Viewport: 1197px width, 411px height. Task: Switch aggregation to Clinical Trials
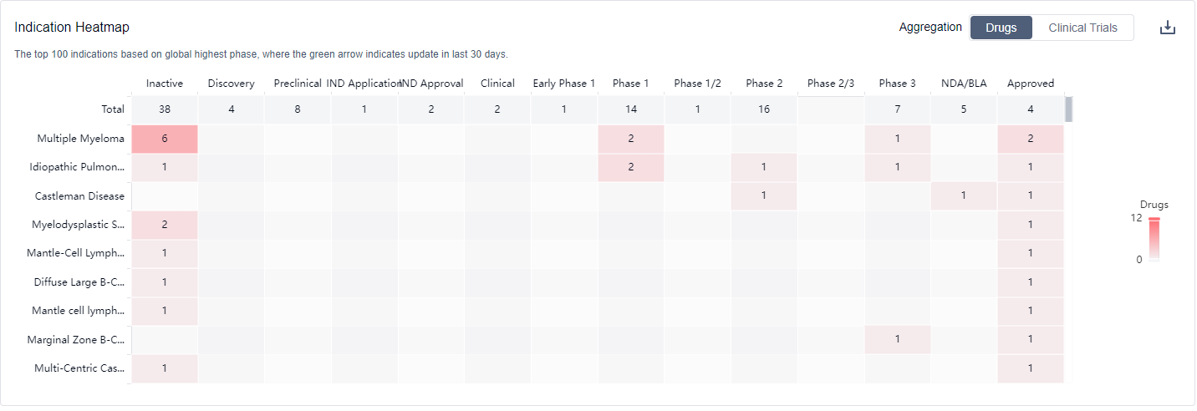click(1082, 28)
